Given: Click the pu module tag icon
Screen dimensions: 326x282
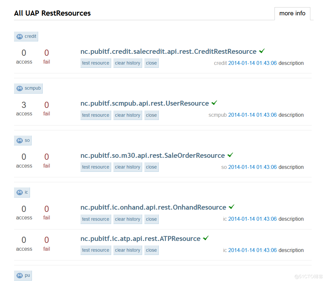Looking at the screenshot, I should (20, 275).
